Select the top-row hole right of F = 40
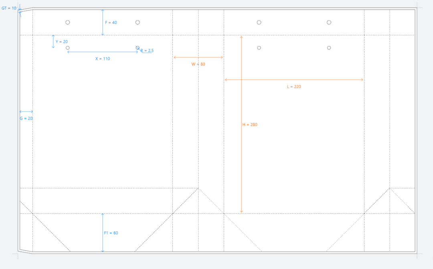Screen dimensions: 433x269 pyautogui.click(x=138, y=22)
